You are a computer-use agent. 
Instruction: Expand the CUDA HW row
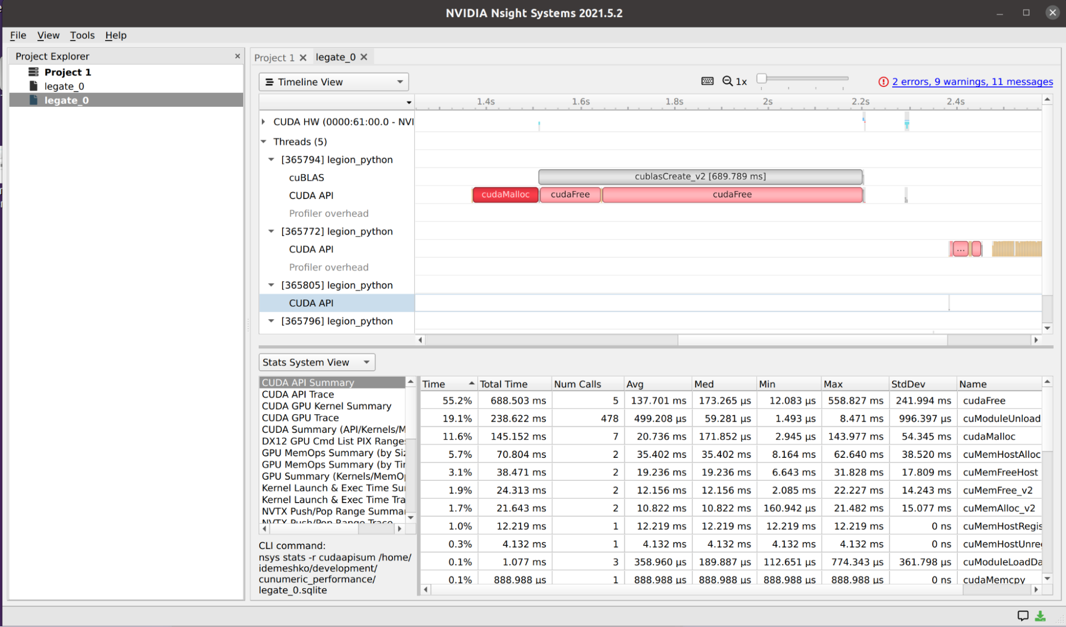pos(263,122)
